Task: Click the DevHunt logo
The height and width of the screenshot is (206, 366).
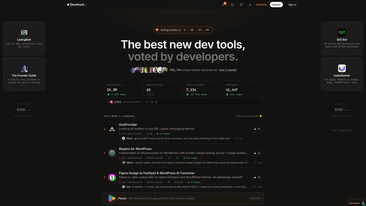Action: click(76, 5)
